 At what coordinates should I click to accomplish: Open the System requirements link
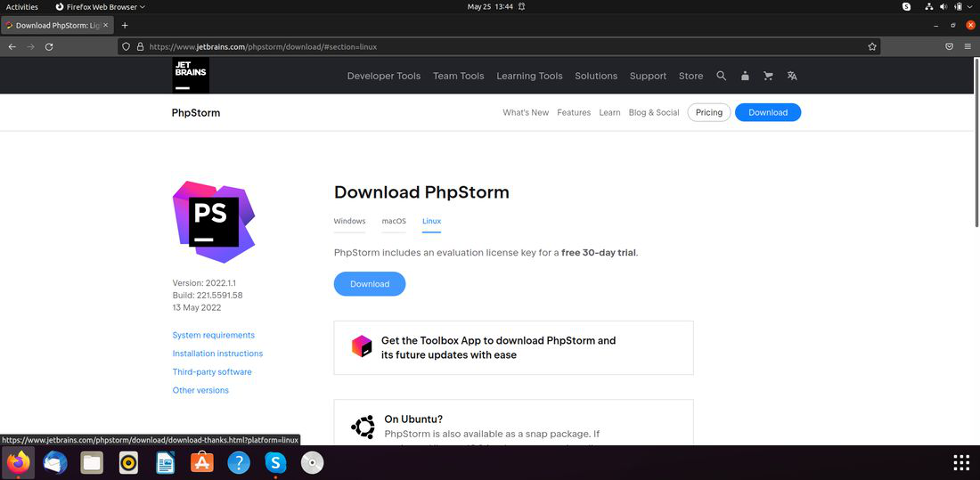pos(214,335)
